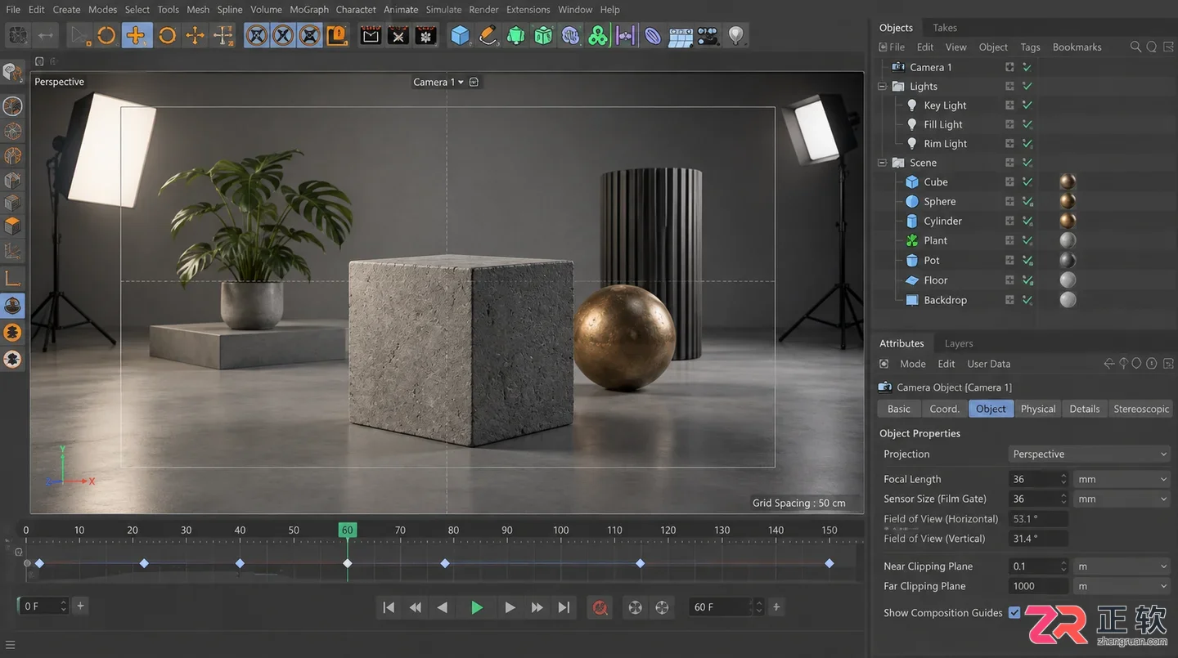1178x658 pixels.
Task: Click keyframe diamond near frame 80
Action: 445,563
